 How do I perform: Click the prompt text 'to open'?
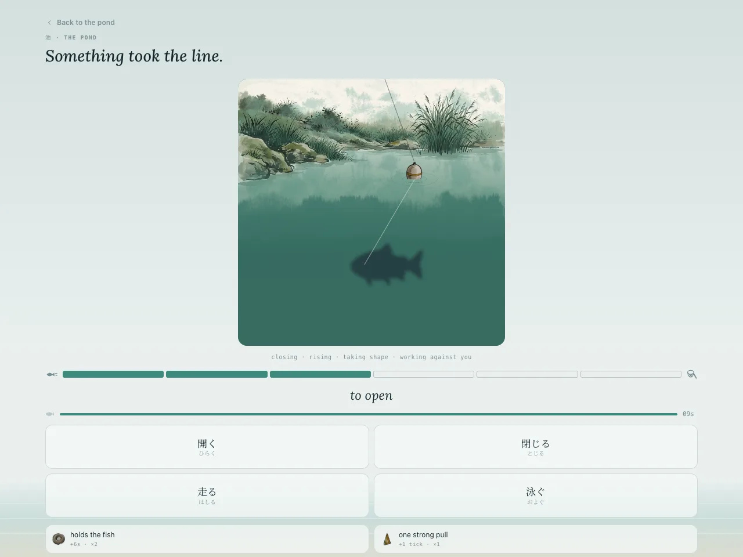tap(371, 396)
